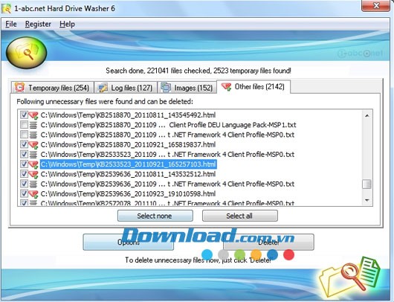Click text file icon of KB2539636 Client Profile-MSP0.txt
This screenshot has width=394, height=302.
(33, 184)
